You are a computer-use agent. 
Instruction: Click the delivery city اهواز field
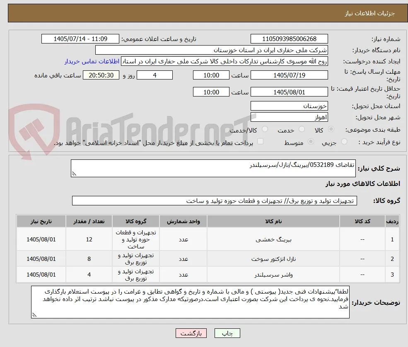point(289,117)
